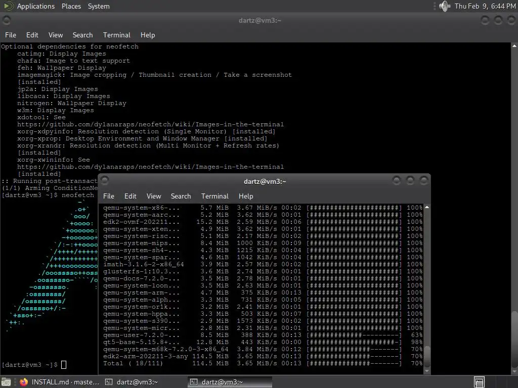Click scroll-down arrow of front terminal scrollbar

[x=427, y=371]
